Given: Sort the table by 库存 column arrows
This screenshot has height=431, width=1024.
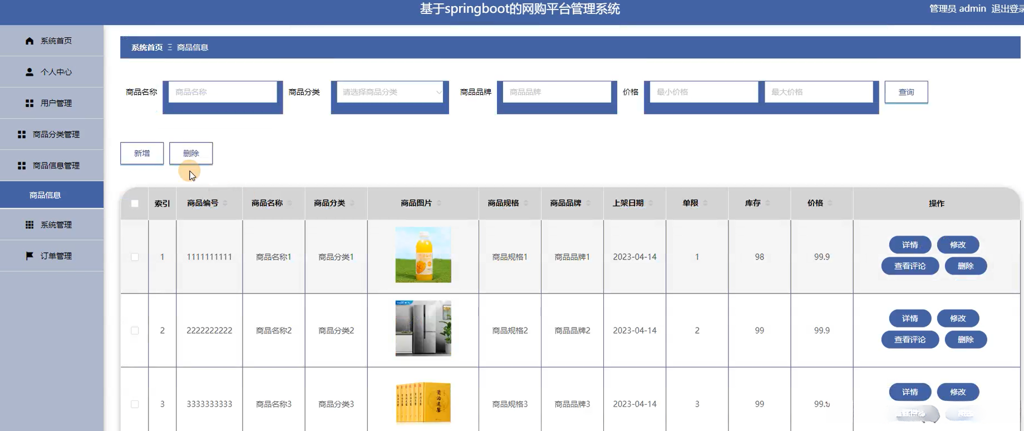Looking at the screenshot, I should point(767,203).
